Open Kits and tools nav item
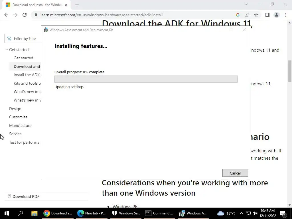 27,83
